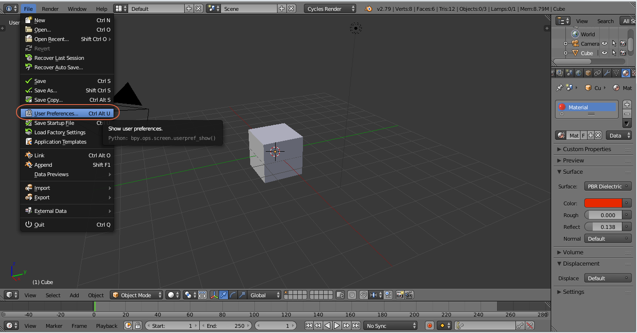Screen dimensions: 637x333
Task: Open the Cycles Render engine dropdown
Action: pyautogui.click(x=330, y=8)
